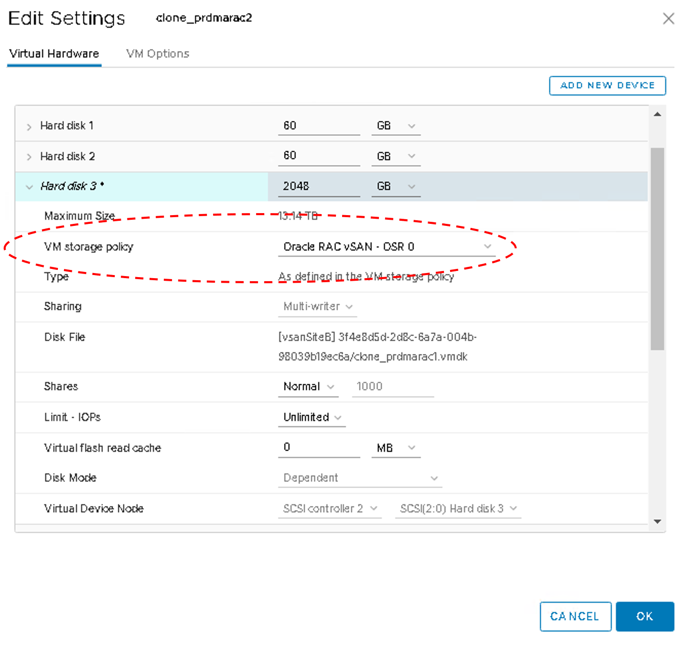Select the Virtual Hardware tab
This screenshot has height=650, width=698.
[x=54, y=54]
